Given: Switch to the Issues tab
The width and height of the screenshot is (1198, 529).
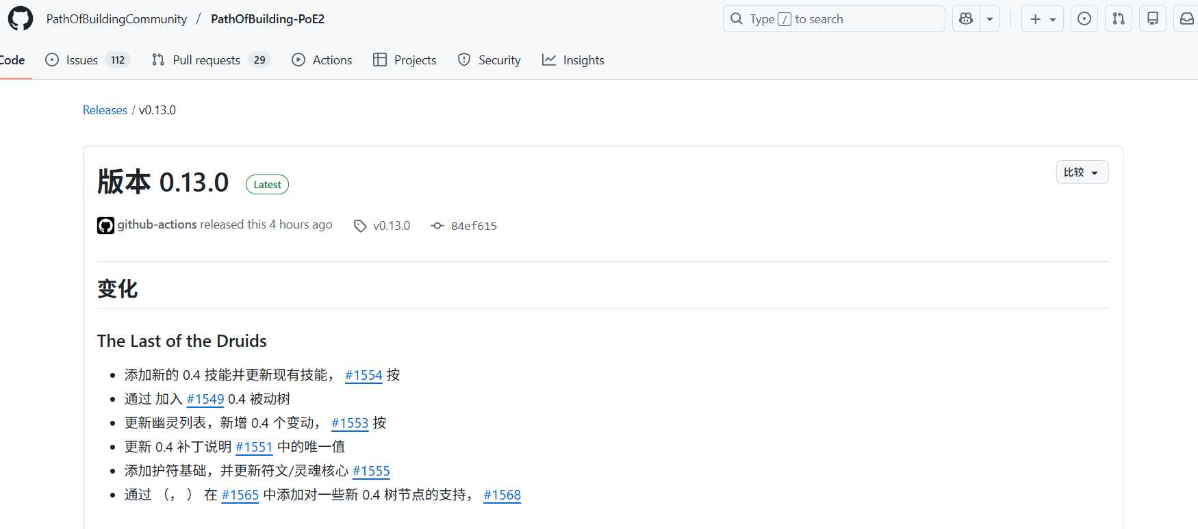Looking at the screenshot, I should (x=87, y=60).
